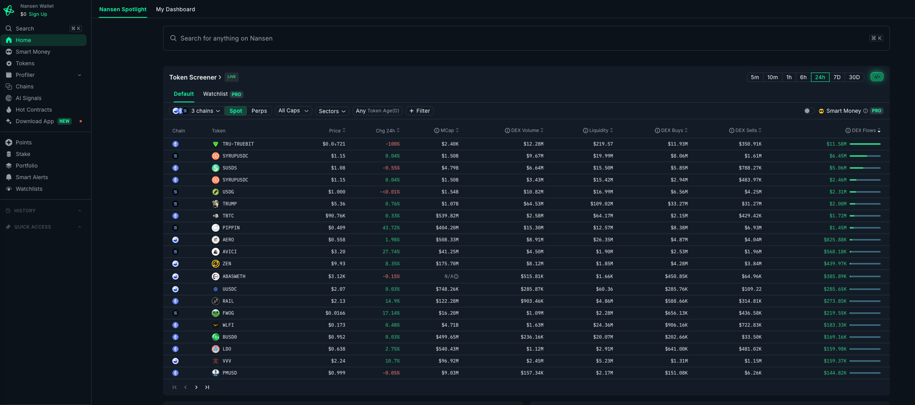Open the Smart Money sidebar icon
Image resolution: width=915 pixels, height=405 pixels.
(x=9, y=52)
